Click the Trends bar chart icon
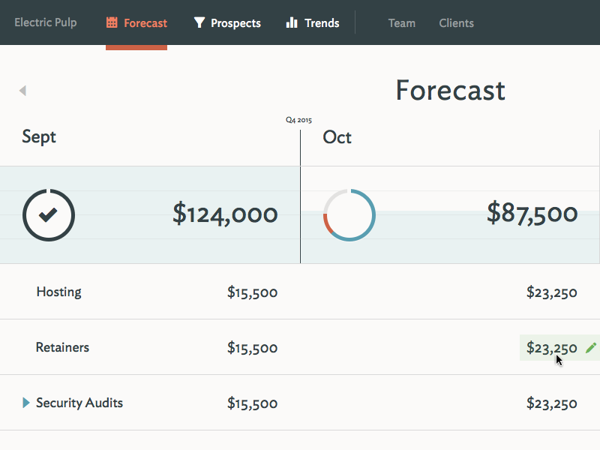Image resolution: width=600 pixels, height=450 pixels. click(292, 22)
